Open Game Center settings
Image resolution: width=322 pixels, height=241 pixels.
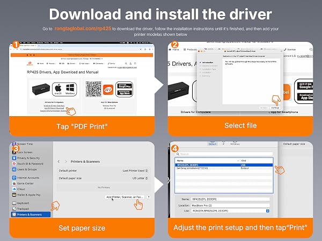23,183
